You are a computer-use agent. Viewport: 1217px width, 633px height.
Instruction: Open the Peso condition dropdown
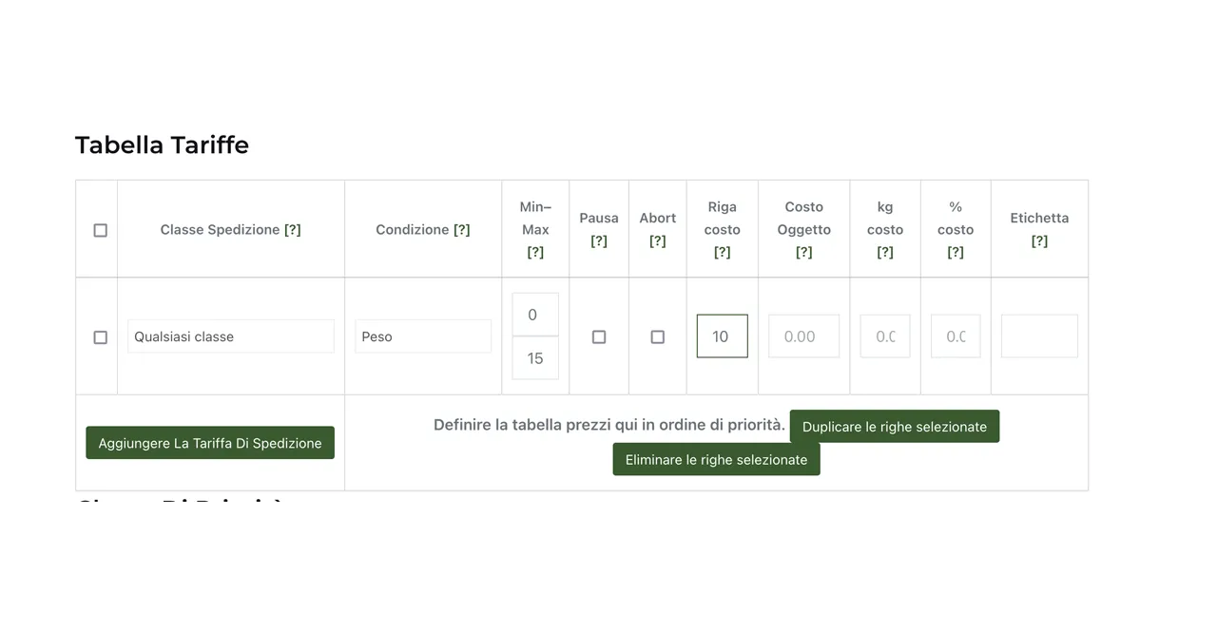423,336
